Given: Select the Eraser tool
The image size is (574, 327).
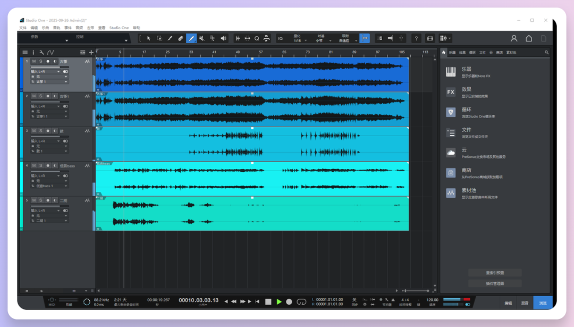Looking at the screenshot, I should tap(181, 38).
